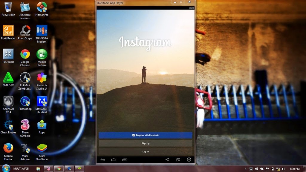
Task: Open Ainishare Screen desktop icon
Action: (25, 11)
